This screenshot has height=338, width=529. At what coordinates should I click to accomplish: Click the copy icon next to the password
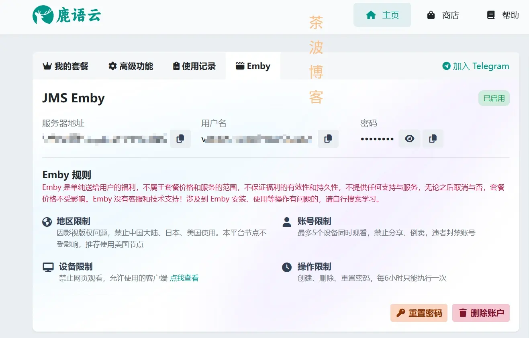pyautogui.click(x=433, y=138)
